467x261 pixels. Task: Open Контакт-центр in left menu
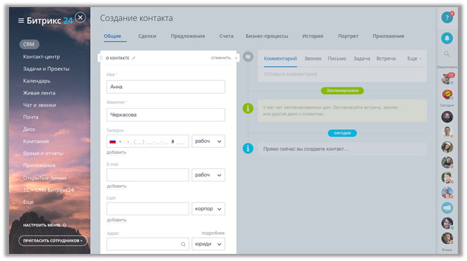41,57
